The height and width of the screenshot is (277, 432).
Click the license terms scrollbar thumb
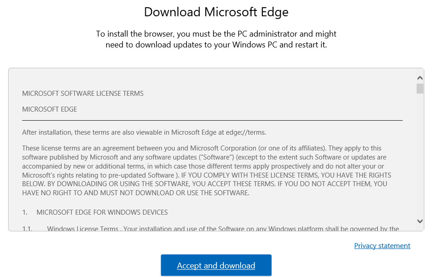[x=420, y=88]
